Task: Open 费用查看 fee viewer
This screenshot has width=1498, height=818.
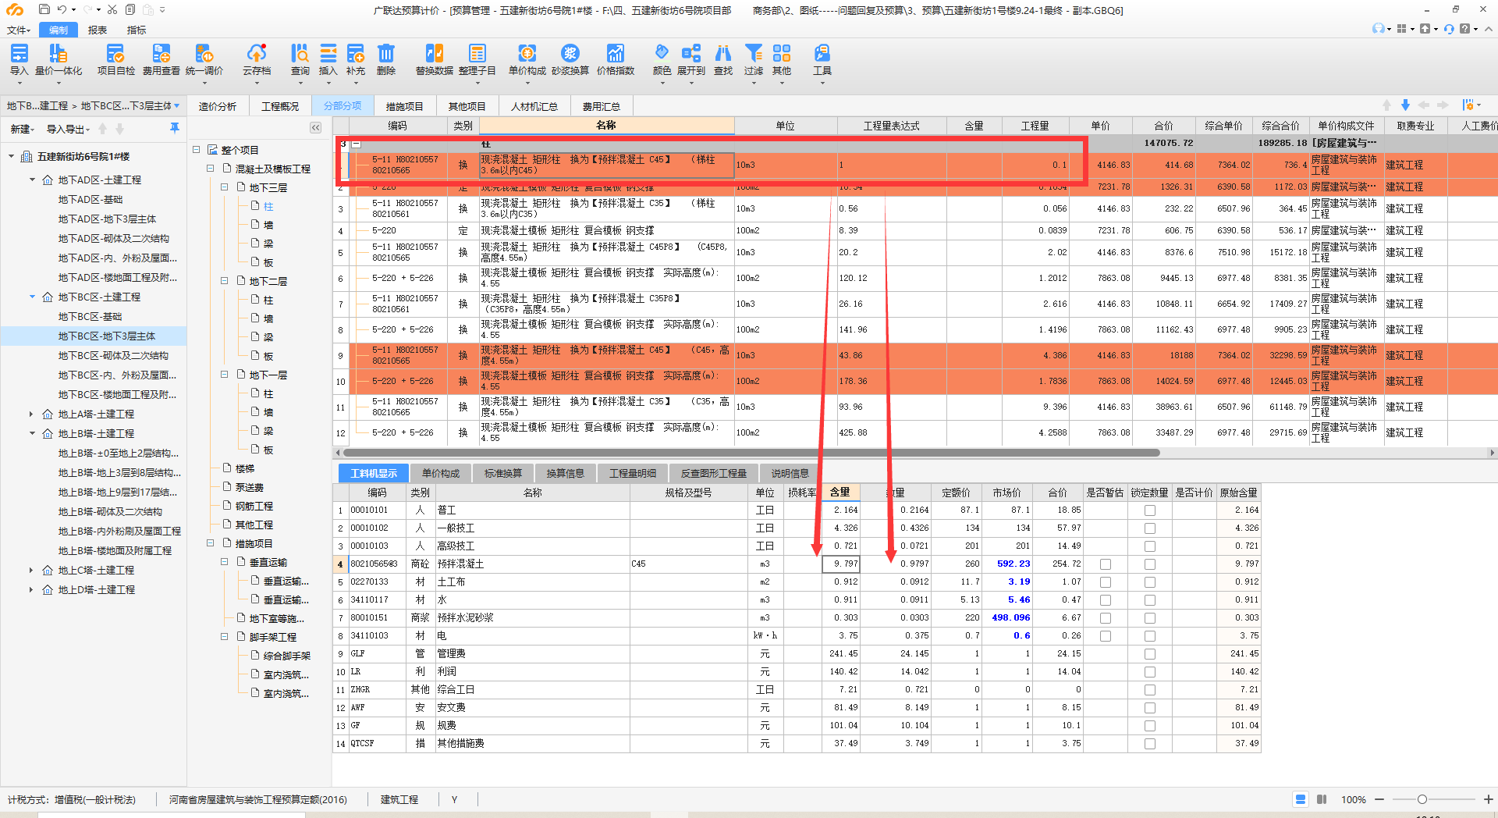Action: tap(161, 60)
